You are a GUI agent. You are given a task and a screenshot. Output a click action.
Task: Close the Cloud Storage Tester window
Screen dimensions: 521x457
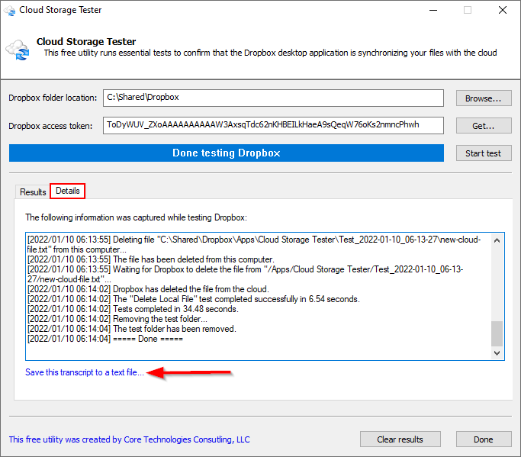coord(503,11)
